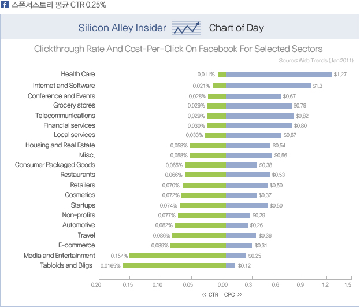
Task: Click the line chart arrow logo icon
Action: (x=186, y=28)
